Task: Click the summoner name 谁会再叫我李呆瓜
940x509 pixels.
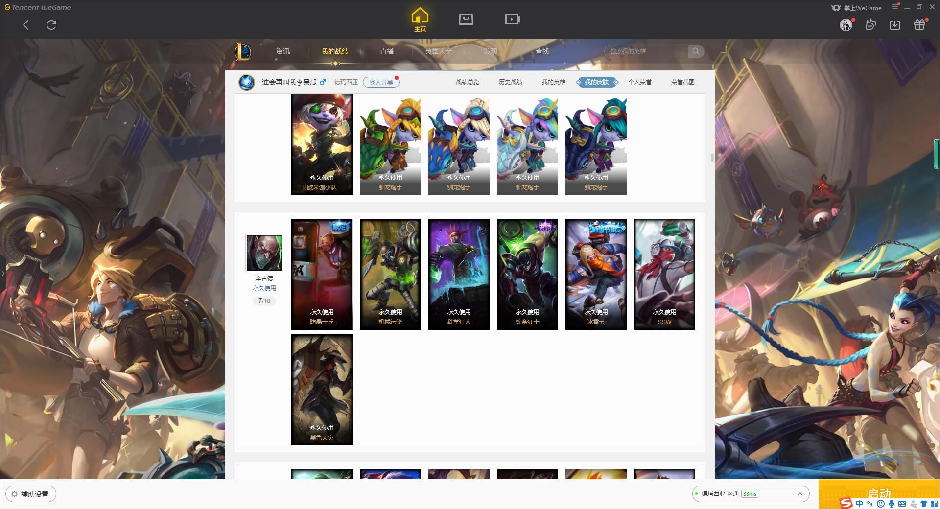Action: 289,82
